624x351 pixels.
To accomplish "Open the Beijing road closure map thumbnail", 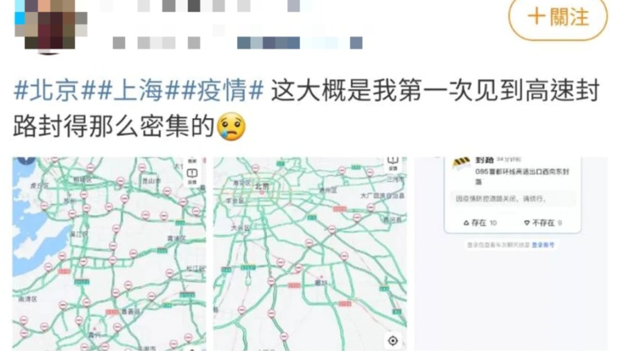I will click(310, 253).
